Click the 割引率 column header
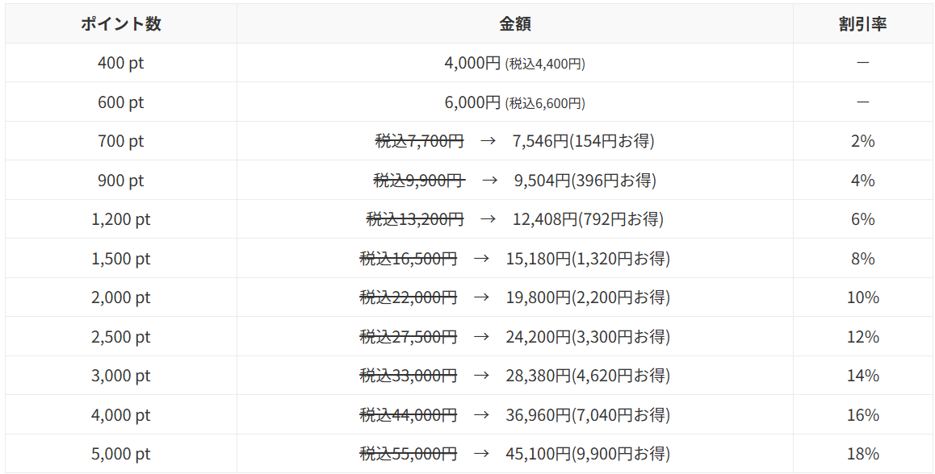Screen dimensions: 935x474 (x=862, y=24)
